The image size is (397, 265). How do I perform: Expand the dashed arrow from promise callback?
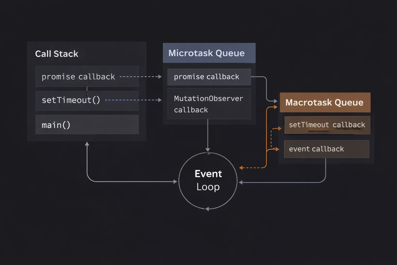tap(141, 76)
